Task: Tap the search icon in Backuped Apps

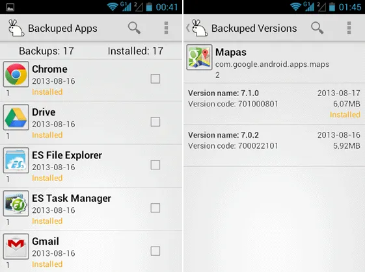Action: [134, 28]
